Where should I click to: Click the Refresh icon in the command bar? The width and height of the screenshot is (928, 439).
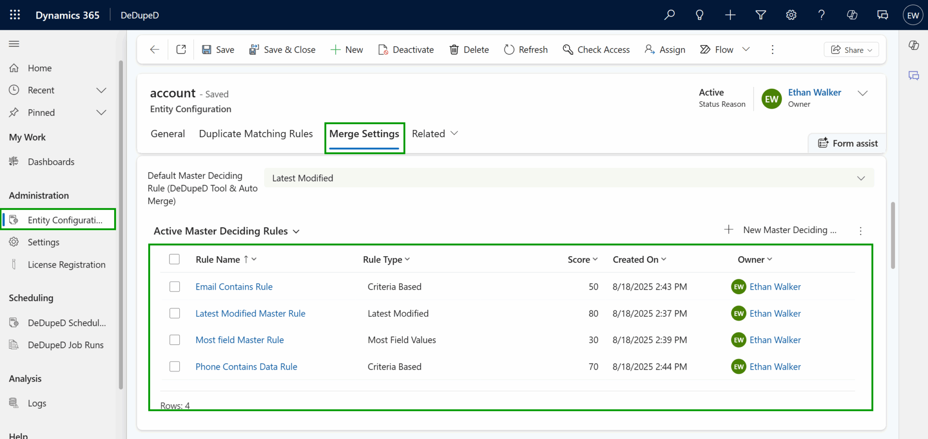526,49
